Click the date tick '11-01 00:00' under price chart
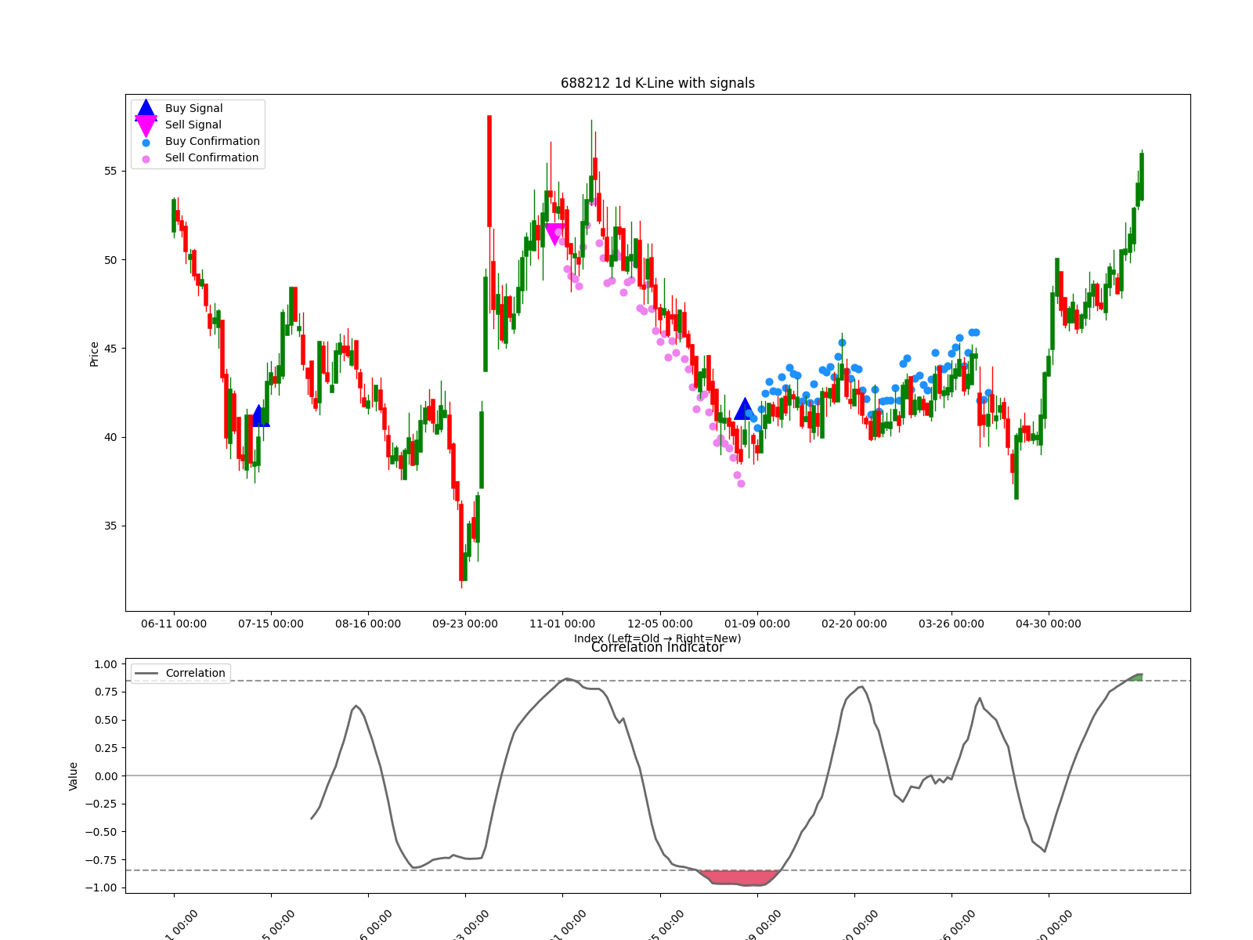This screenshot has height=940, width=1253. (562, 624)
